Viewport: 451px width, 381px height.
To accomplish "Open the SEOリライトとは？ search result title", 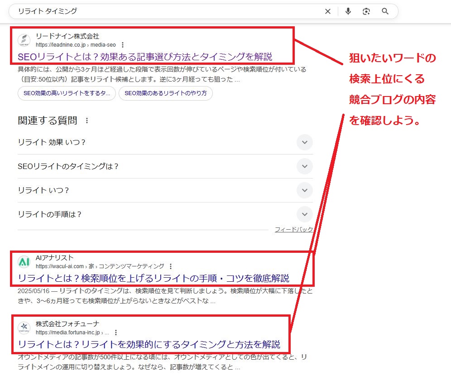I will [145, 57].
